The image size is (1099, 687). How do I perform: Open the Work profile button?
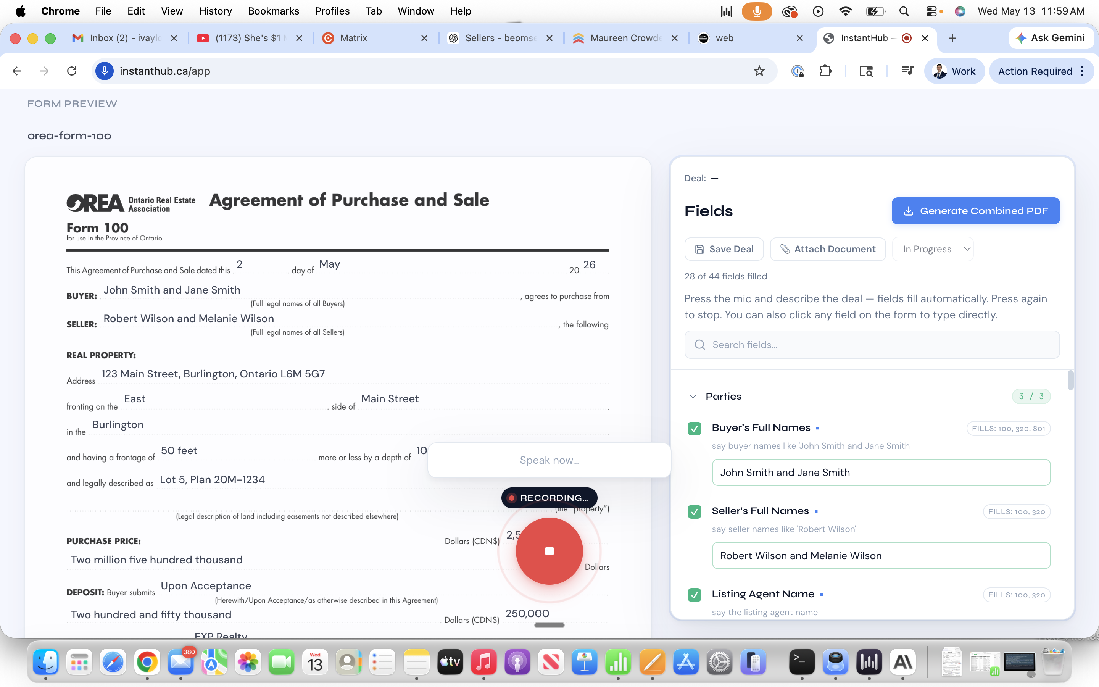[954, 71]
